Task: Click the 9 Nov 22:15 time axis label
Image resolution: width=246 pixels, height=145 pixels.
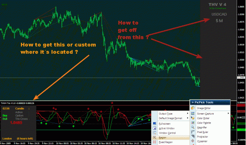Action: point(48,143)
